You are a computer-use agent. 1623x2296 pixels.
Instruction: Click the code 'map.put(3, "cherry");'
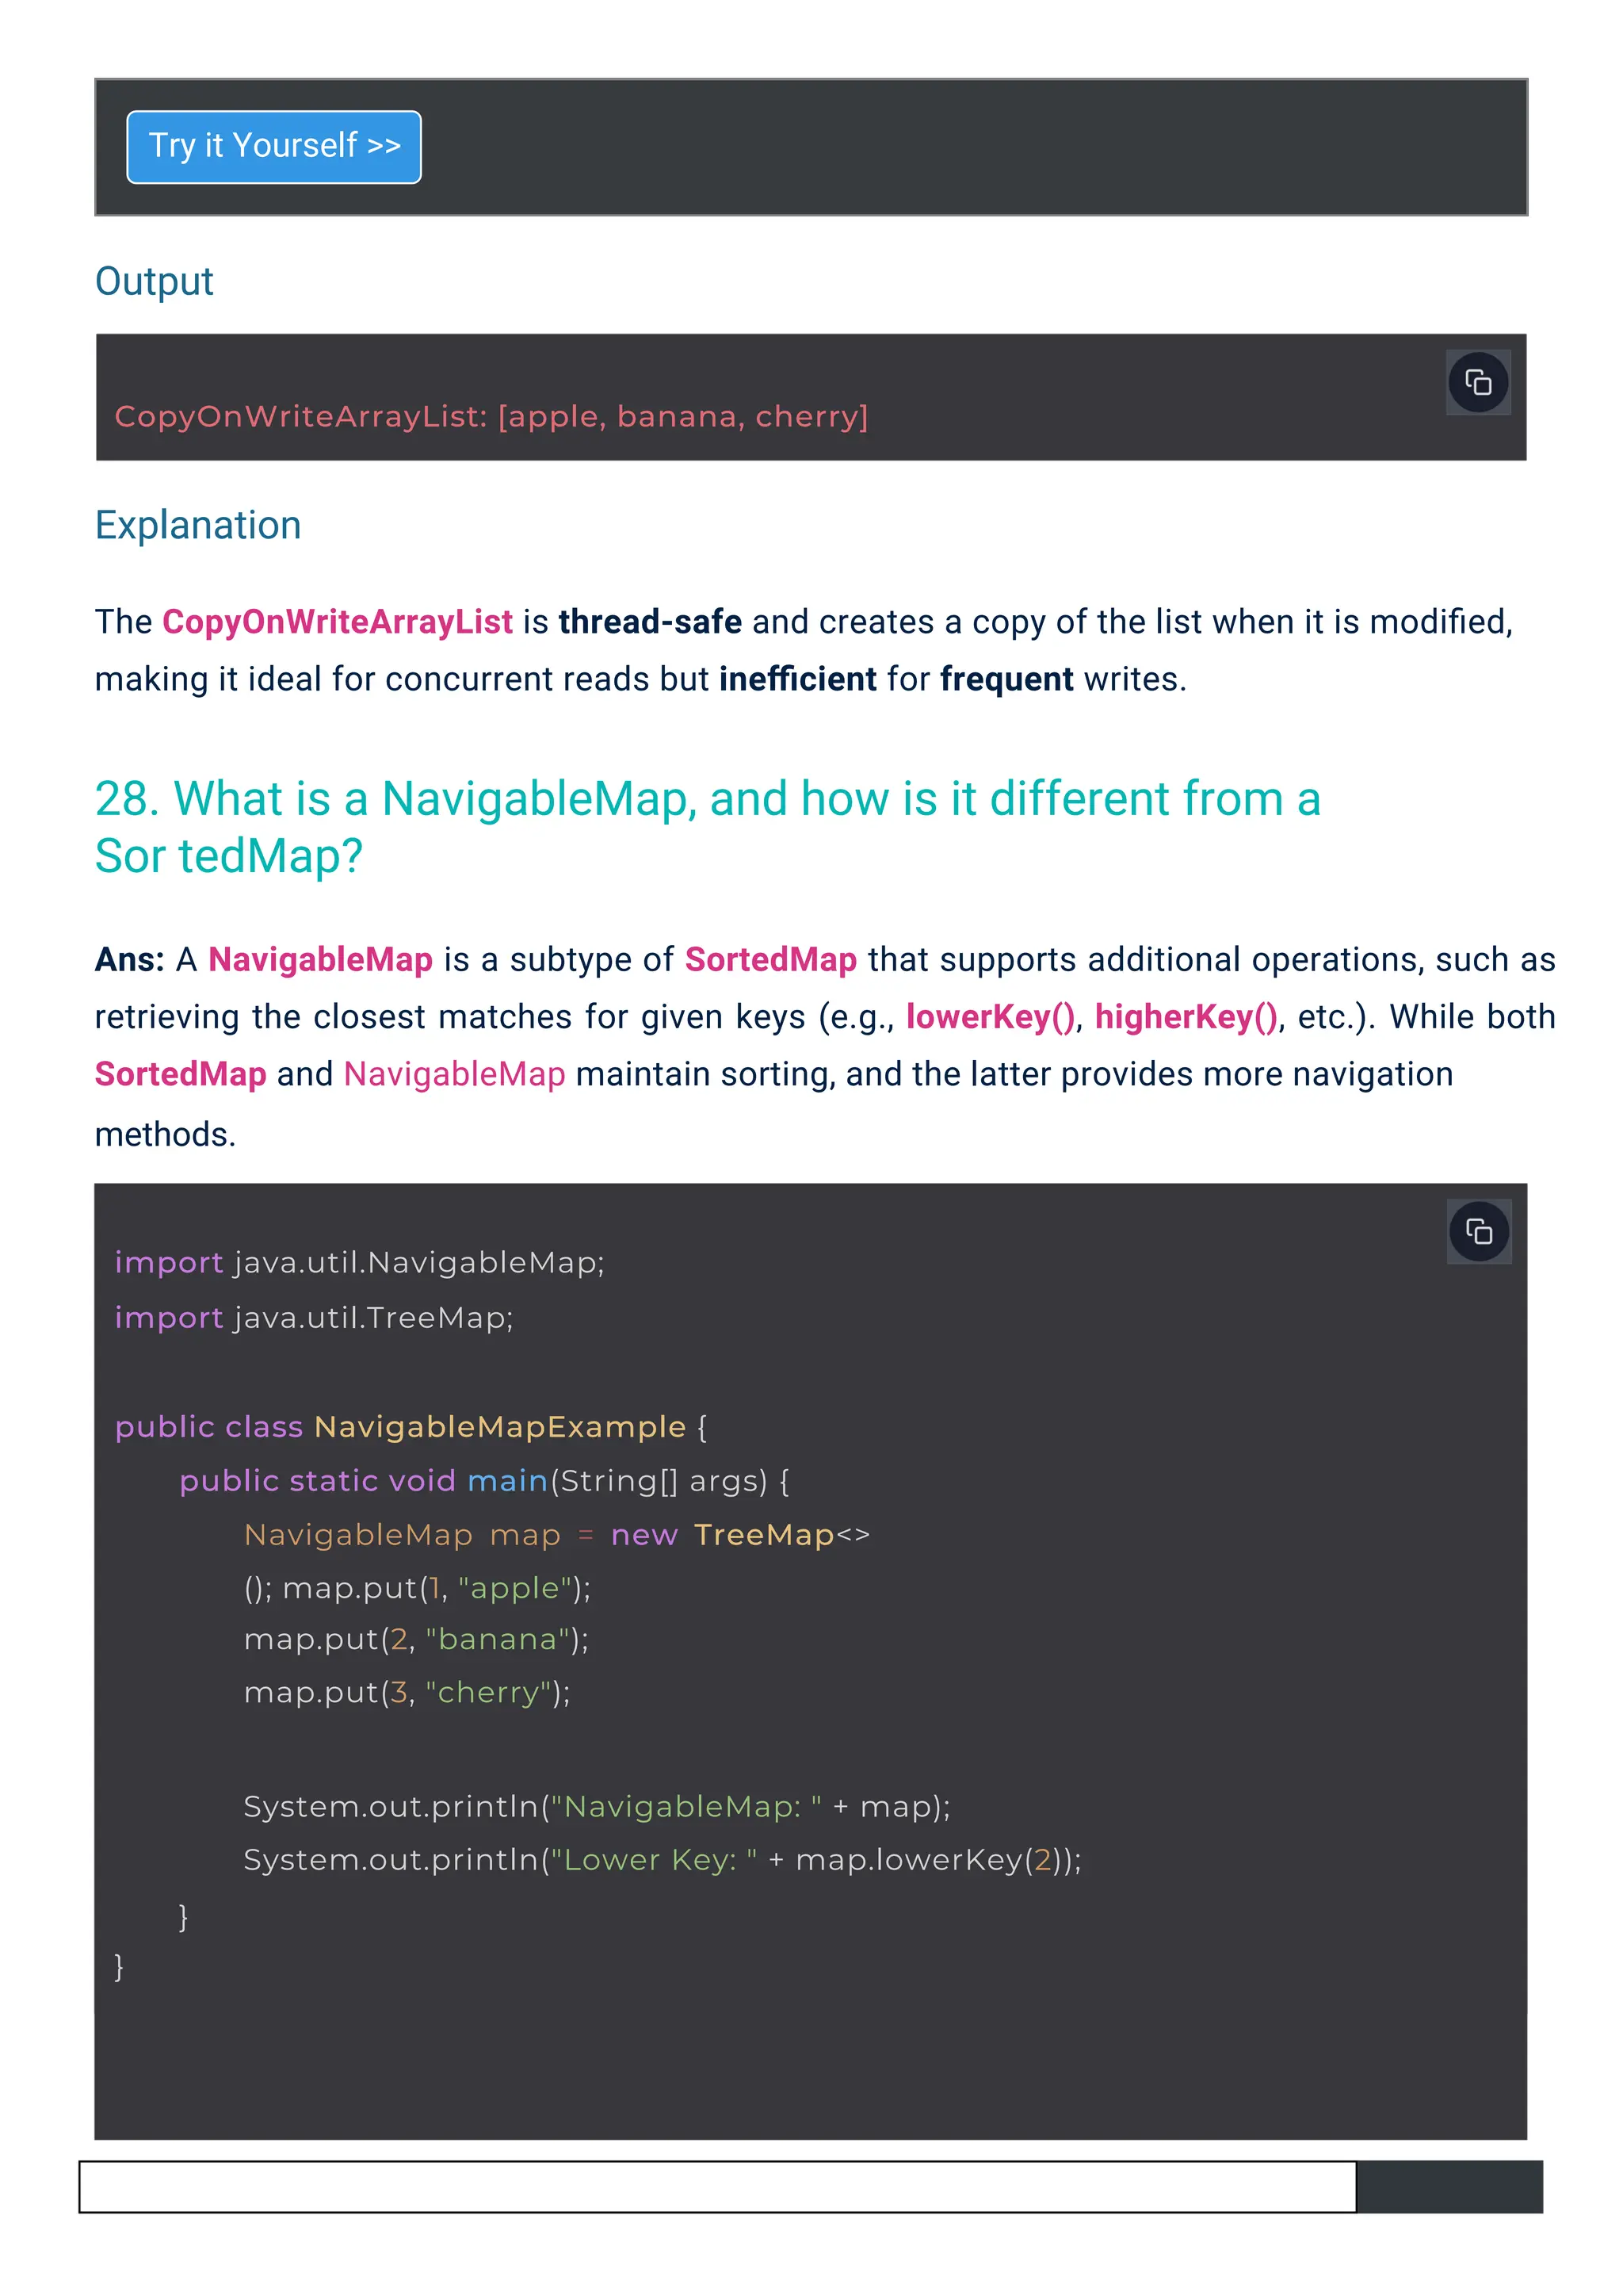tap(407, 1693)
